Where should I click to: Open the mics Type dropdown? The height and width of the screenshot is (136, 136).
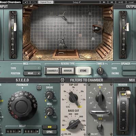point(32,68)
